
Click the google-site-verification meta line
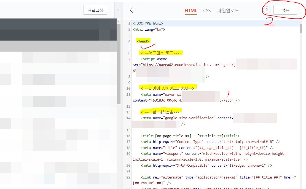click(x=187, y=118)
